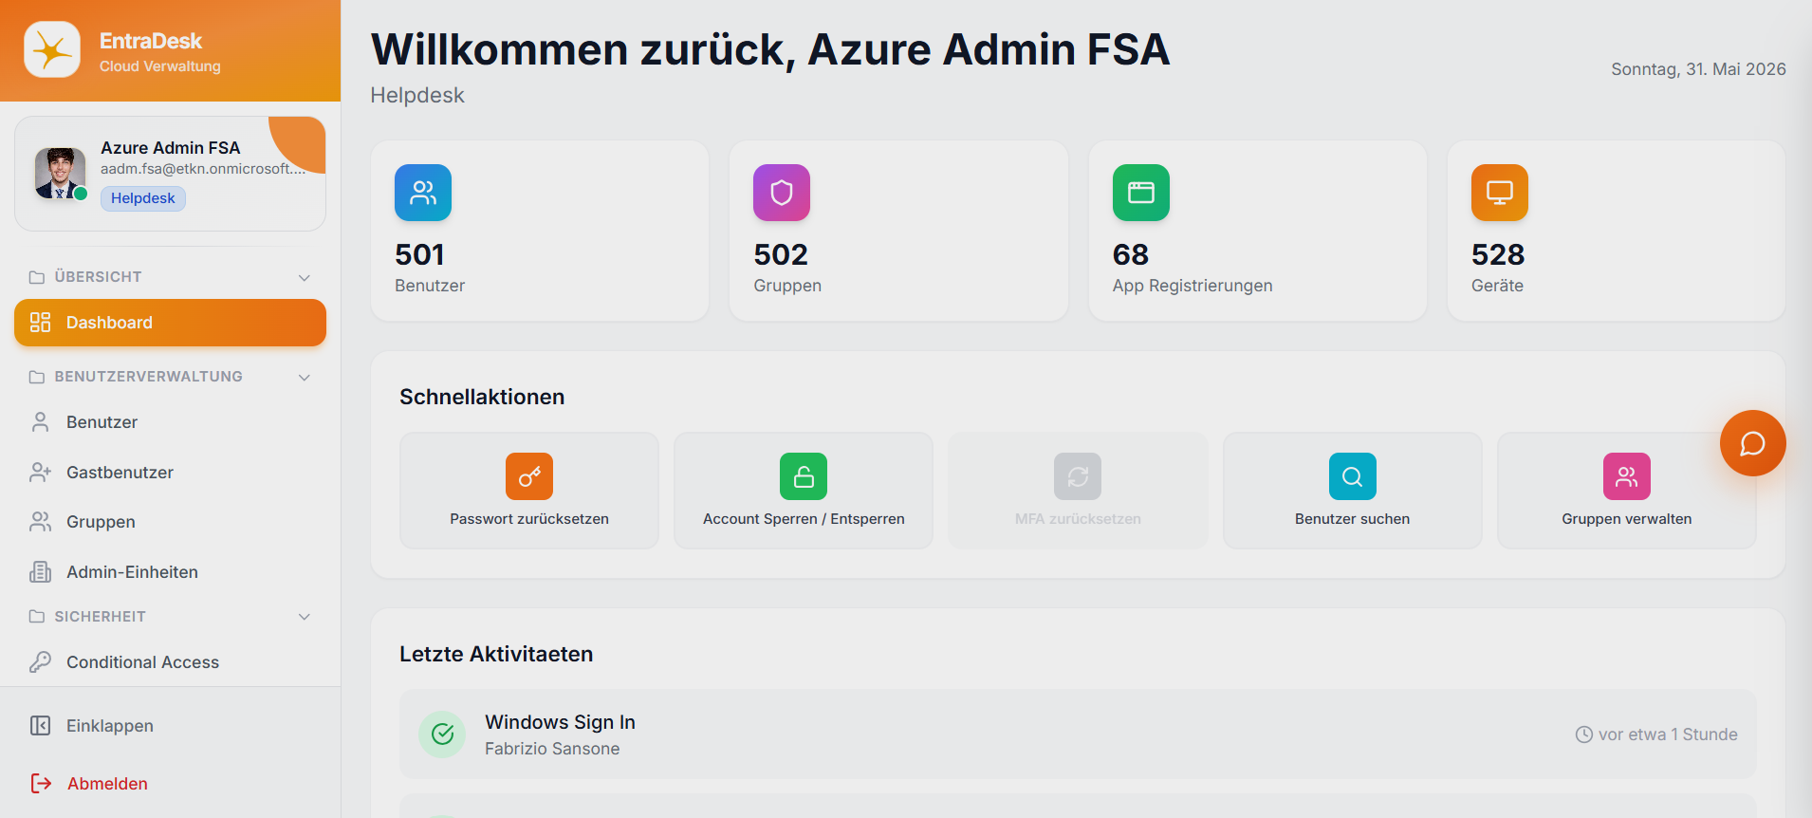Click the Gruppen verwalten label
1812x818 pixels.
1627,519
